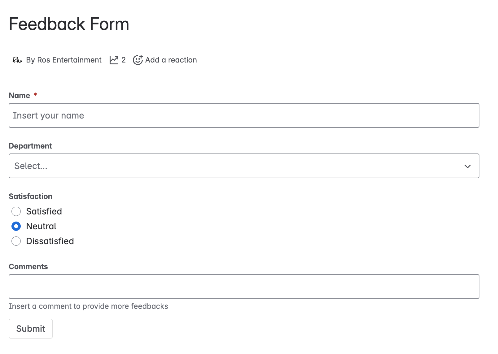Click the Submit button
This screenshot has height=354, width=498.
(30, 329)
